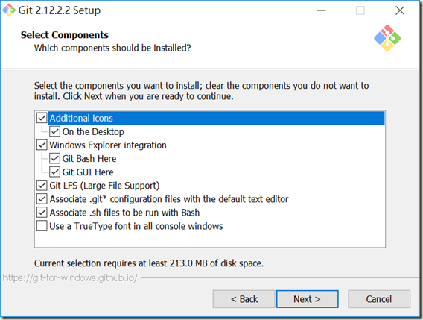
Task: Select the Git LFS row label
Action: (104, 186)
